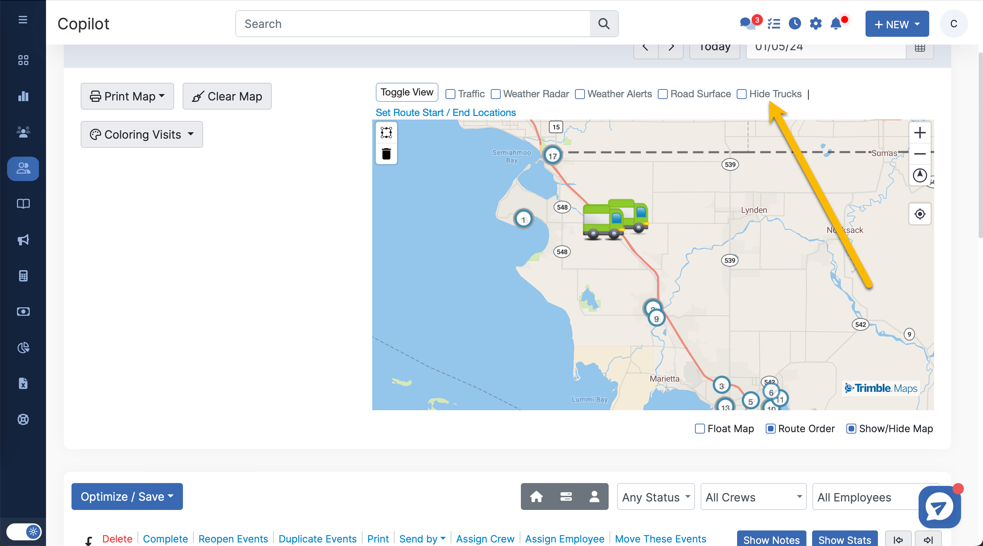Image resolution: width=983 pixels, height=546 pixels.
Task: Select the highlighted scheduling users icon
Action: click(23, 169)
